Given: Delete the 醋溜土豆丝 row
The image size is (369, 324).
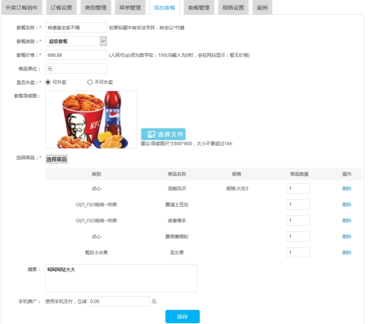Looking at the screenshot, I should [347, 205].
